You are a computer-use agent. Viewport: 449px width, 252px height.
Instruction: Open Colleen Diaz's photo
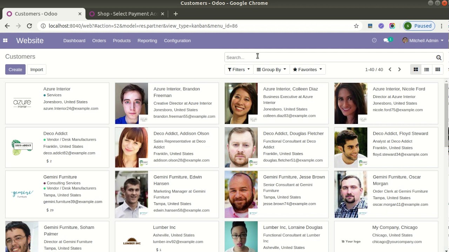241,103
